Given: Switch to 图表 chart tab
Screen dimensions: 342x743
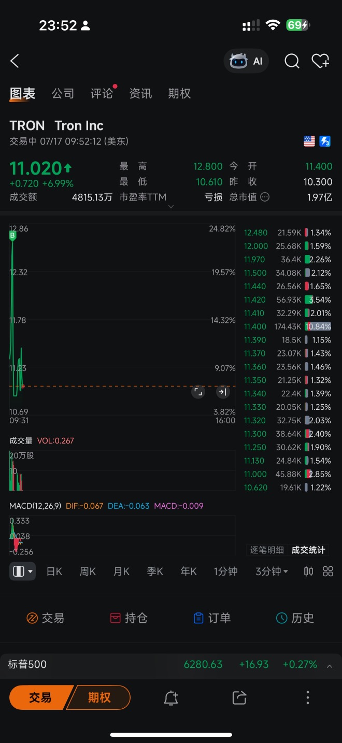Looking at the screenshot, I should [23, 93].
